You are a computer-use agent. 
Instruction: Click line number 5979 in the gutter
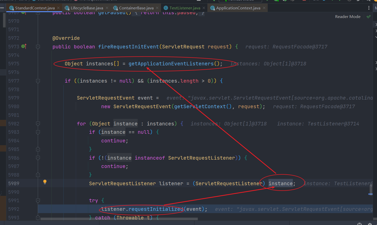[14, 98]
